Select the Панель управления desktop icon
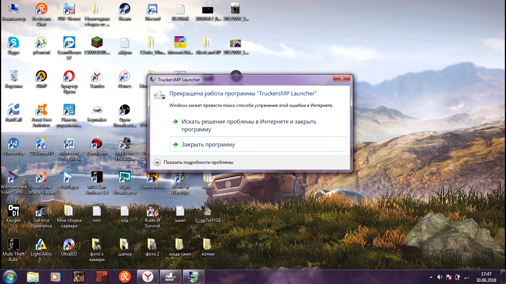506x284 pixels. click(69, 116)
